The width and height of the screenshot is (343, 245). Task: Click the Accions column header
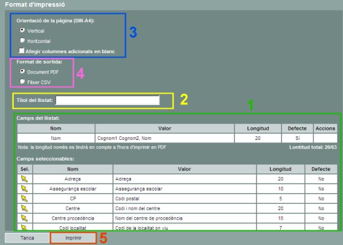click(x=325, y=129)
